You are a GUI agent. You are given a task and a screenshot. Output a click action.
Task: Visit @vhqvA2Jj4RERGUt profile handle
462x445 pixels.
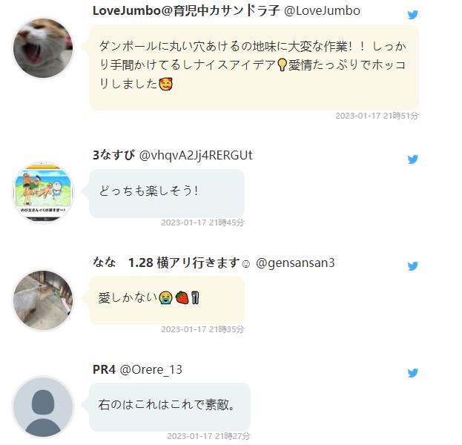click(196, 155)
